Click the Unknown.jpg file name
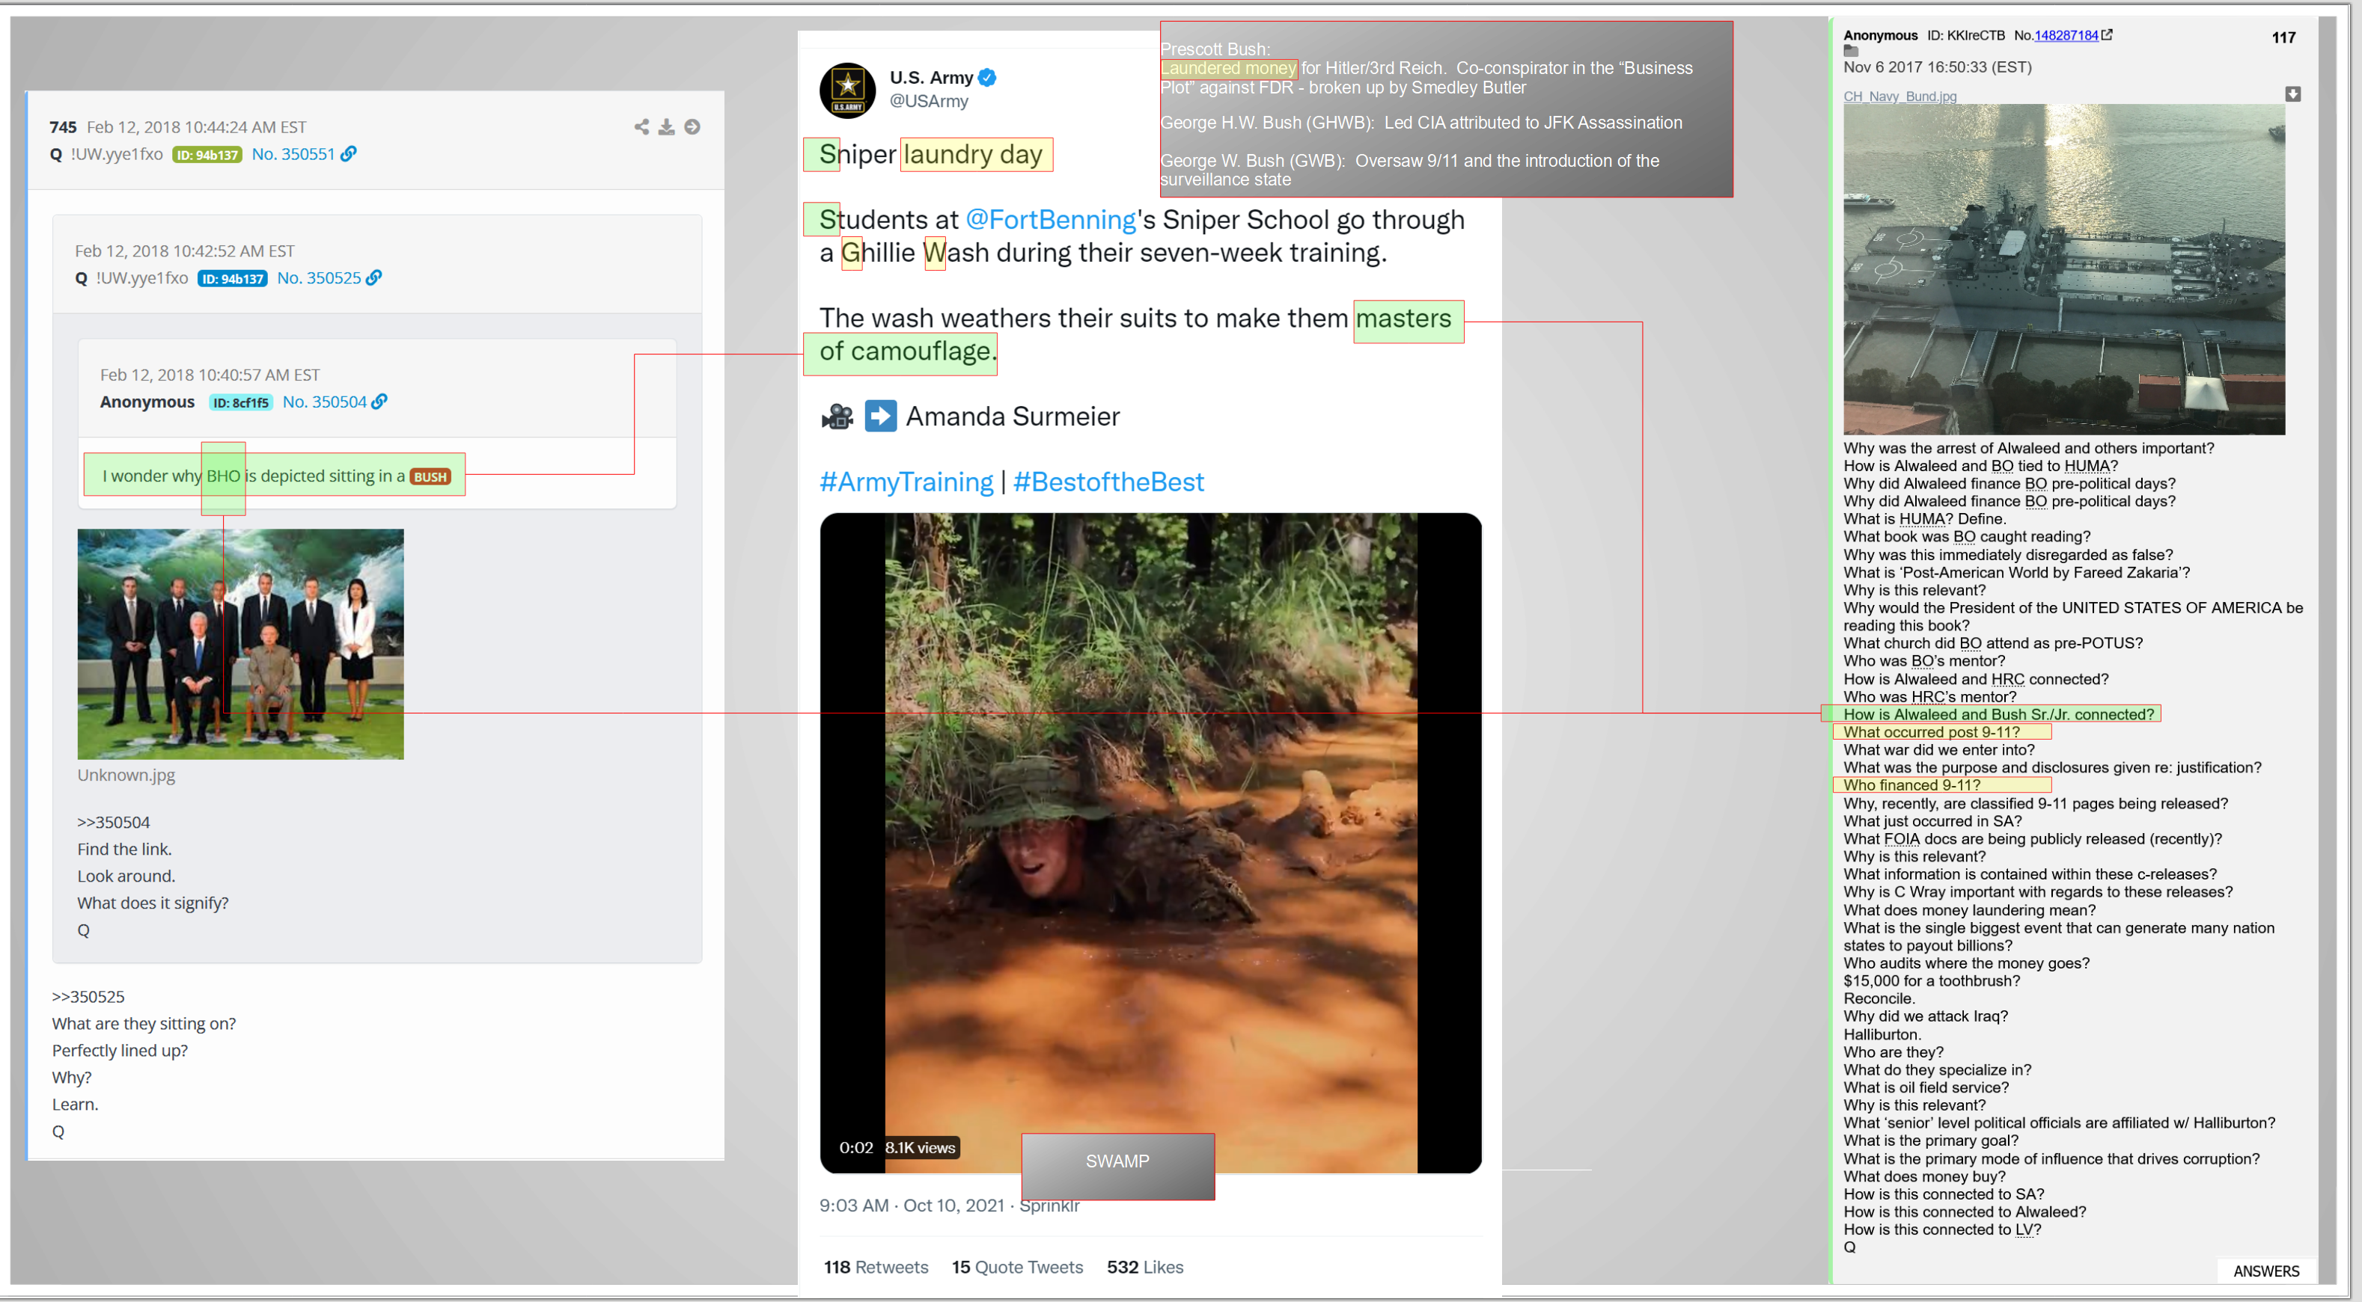Screen dimensions: 2362x1302 point(126,774)
